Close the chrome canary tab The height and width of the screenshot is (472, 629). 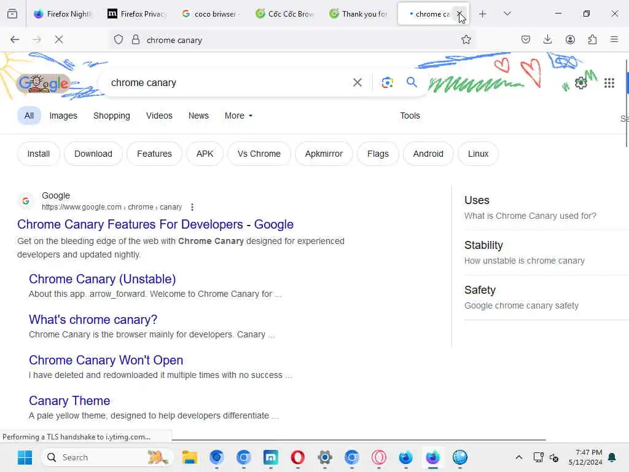click(x=459, y=14)
